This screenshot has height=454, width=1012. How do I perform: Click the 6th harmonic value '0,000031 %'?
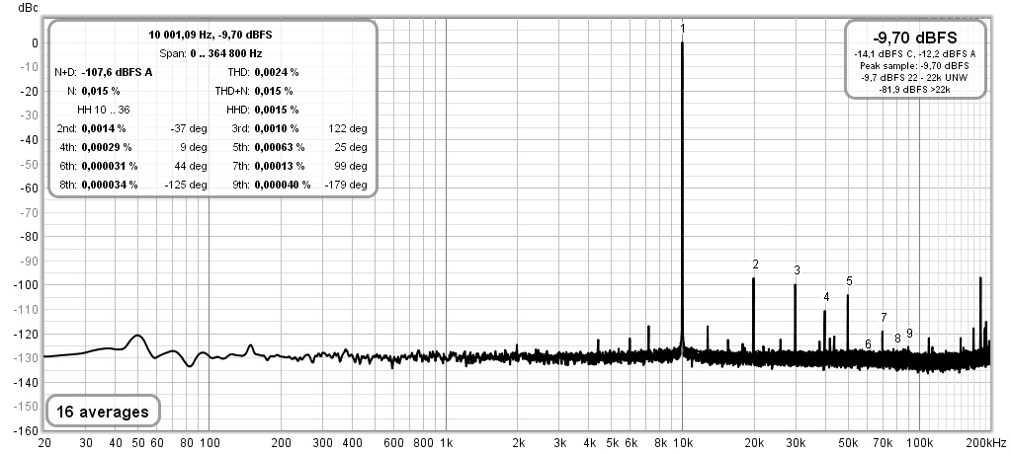point(110,166)
